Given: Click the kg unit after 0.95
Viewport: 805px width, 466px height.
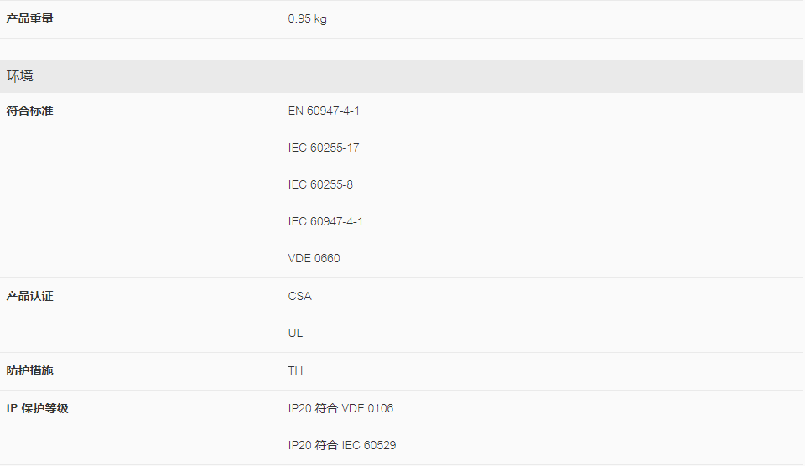Looking at the screenshot, I should tap(320, 19).
